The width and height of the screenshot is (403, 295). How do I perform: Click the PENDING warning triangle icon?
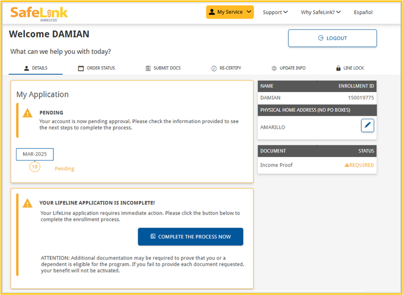[28, 113]
